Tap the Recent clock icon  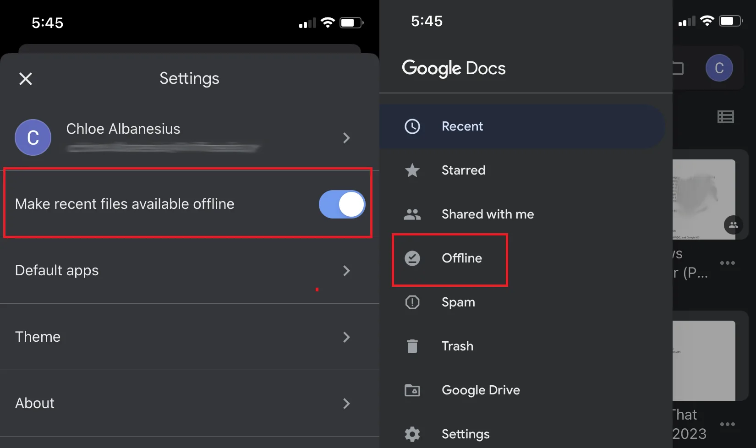tap(412, 126)
